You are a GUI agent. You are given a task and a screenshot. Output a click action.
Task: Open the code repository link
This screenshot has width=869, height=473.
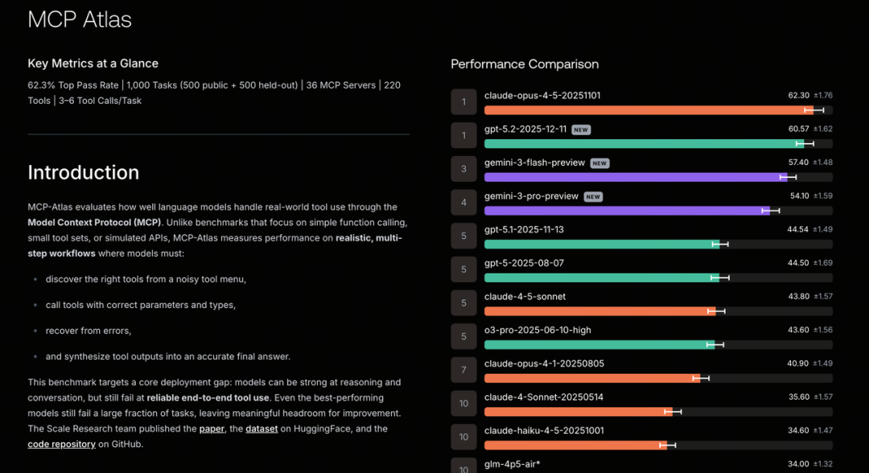(x=61, y=444)
